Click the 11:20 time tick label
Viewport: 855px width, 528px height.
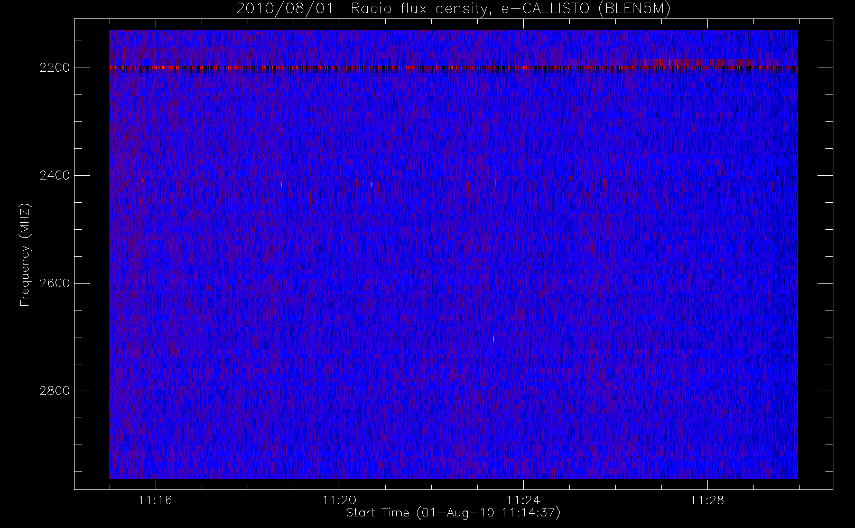[339, 500]
